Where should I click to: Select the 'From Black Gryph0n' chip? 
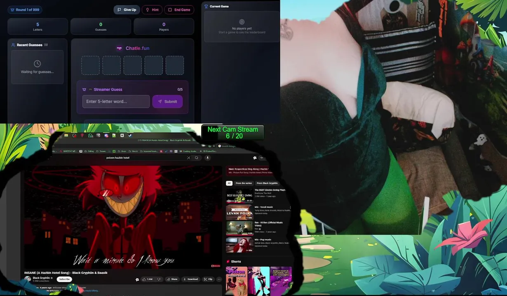(x=267, y=183)
